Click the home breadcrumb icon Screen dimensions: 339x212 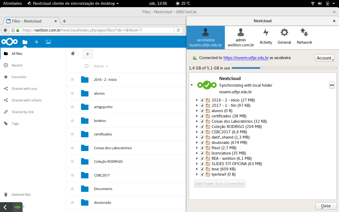pos(73,54)
